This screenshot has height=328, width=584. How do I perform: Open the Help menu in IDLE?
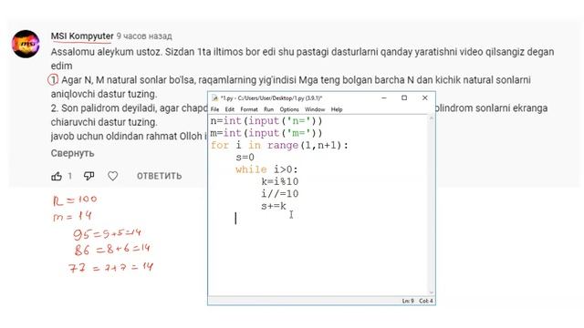click(x=337, y=109)
